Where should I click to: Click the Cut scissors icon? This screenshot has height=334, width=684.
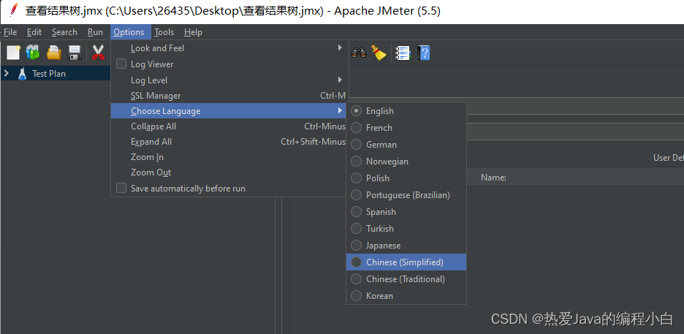point(98,53)
